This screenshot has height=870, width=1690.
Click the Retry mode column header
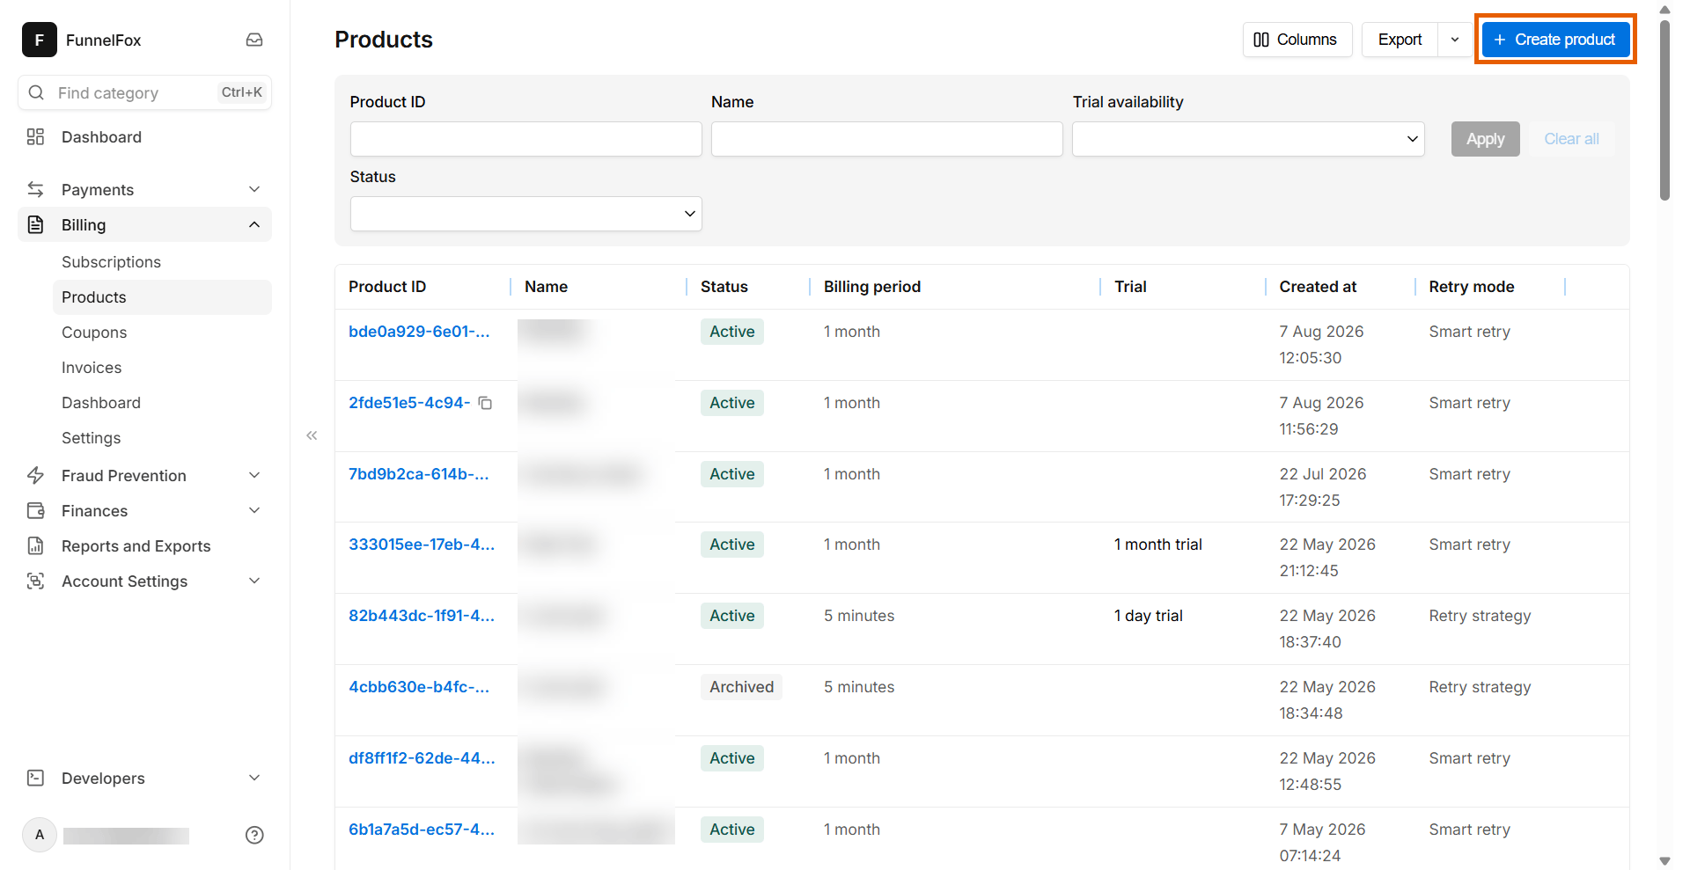point(1472,287)
